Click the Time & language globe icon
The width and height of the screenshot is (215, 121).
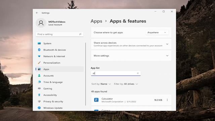coord(39,82)
